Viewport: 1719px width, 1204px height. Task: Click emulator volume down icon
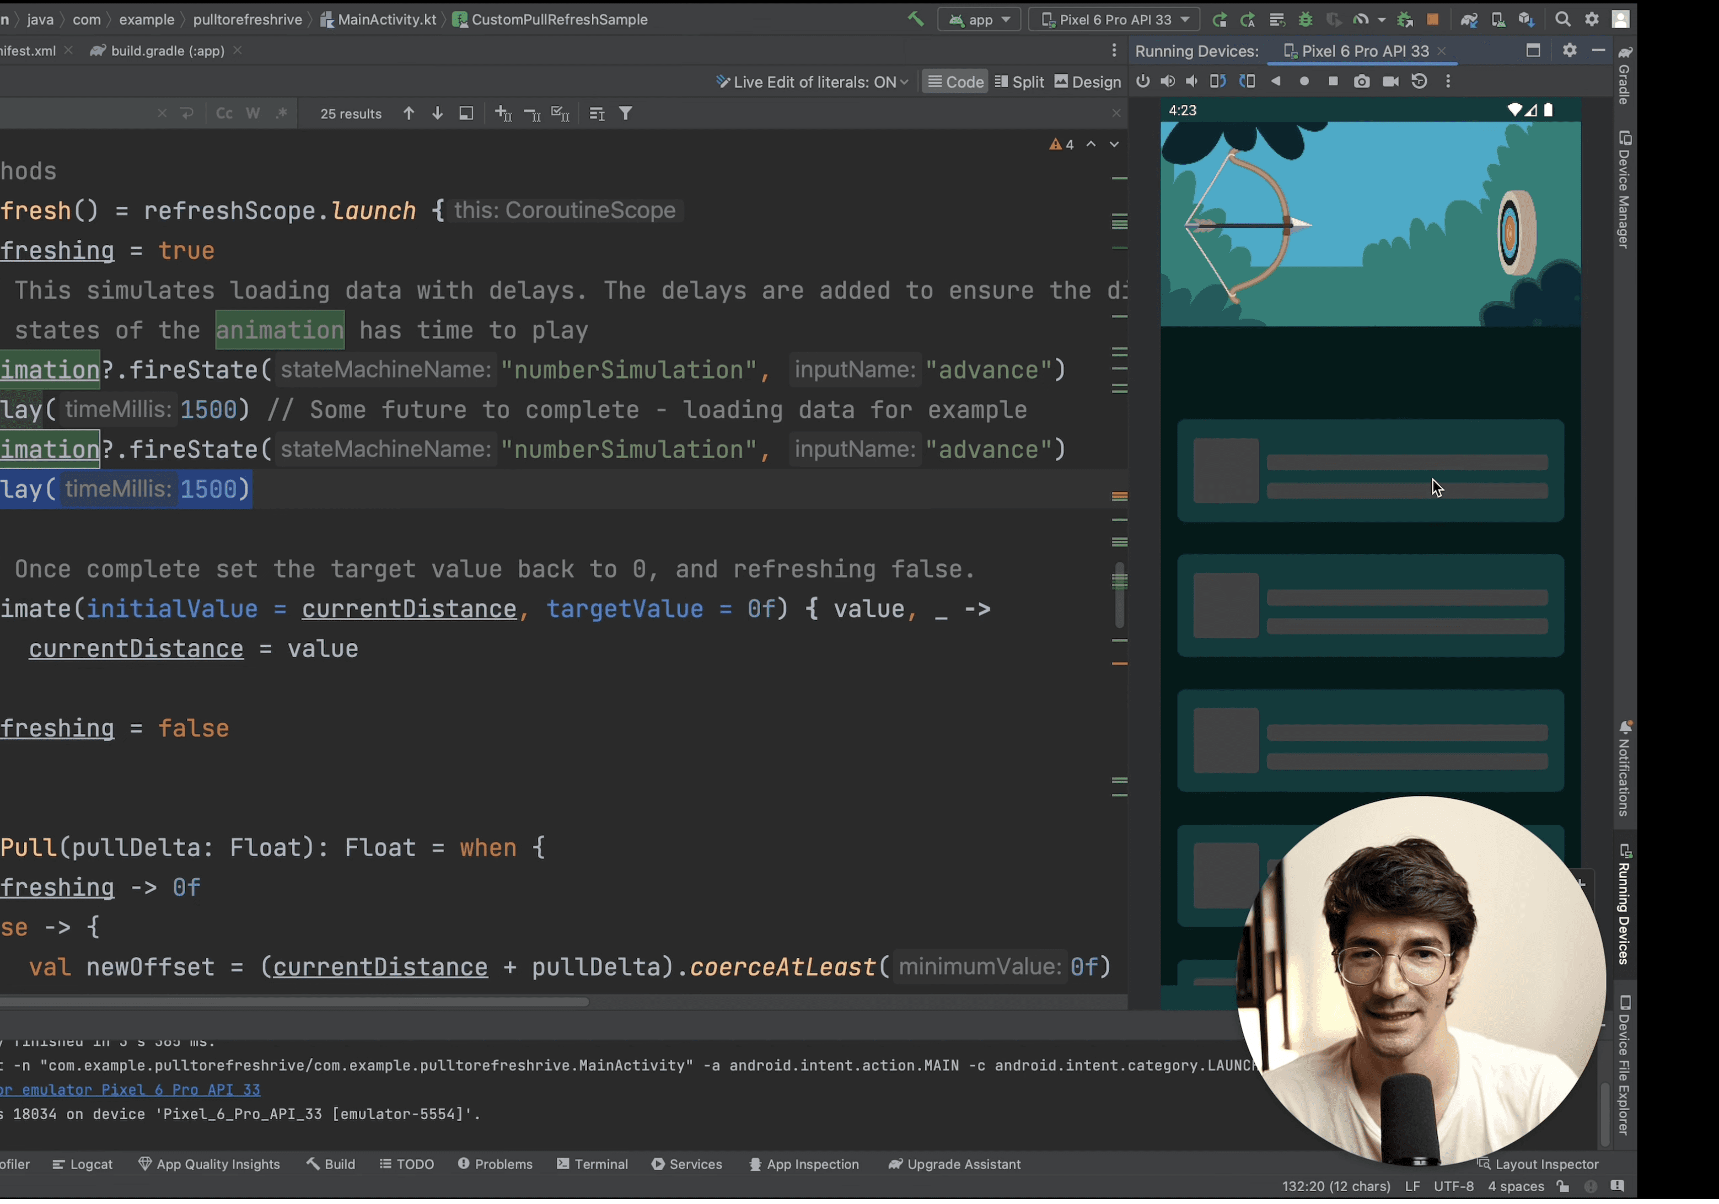tap(1192, 82)
